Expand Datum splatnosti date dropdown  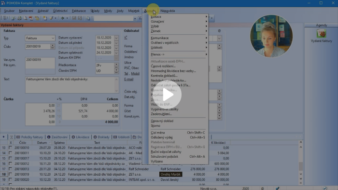tap(116, 53)
